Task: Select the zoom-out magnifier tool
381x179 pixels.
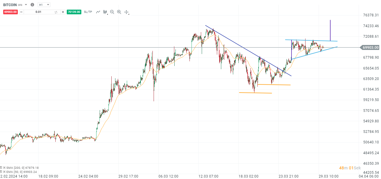Action: tap(112, 12)
